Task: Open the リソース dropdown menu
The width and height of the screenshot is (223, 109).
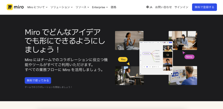Action: 82,7
